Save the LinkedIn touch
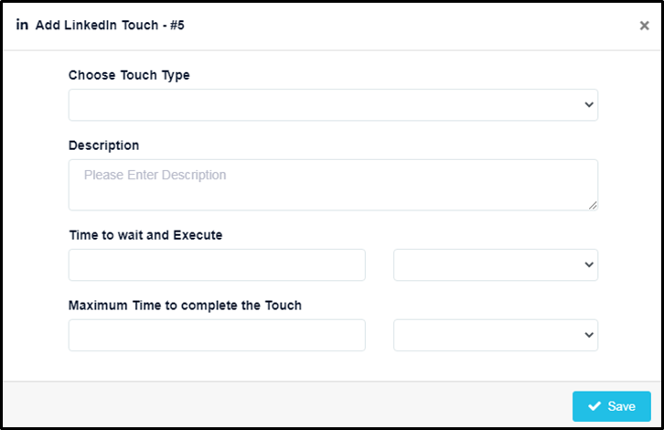This screenshot has width=664, height=430. (x=612, y=406)
